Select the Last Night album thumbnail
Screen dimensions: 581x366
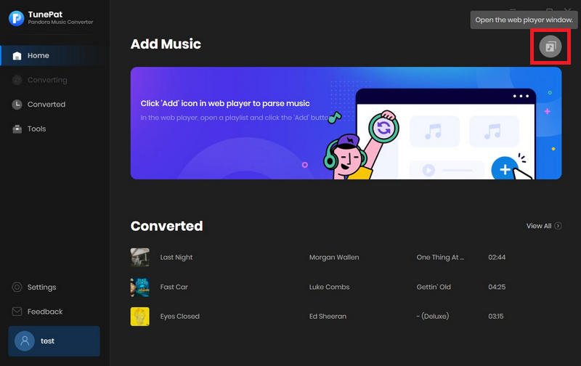tap(139, 257)
